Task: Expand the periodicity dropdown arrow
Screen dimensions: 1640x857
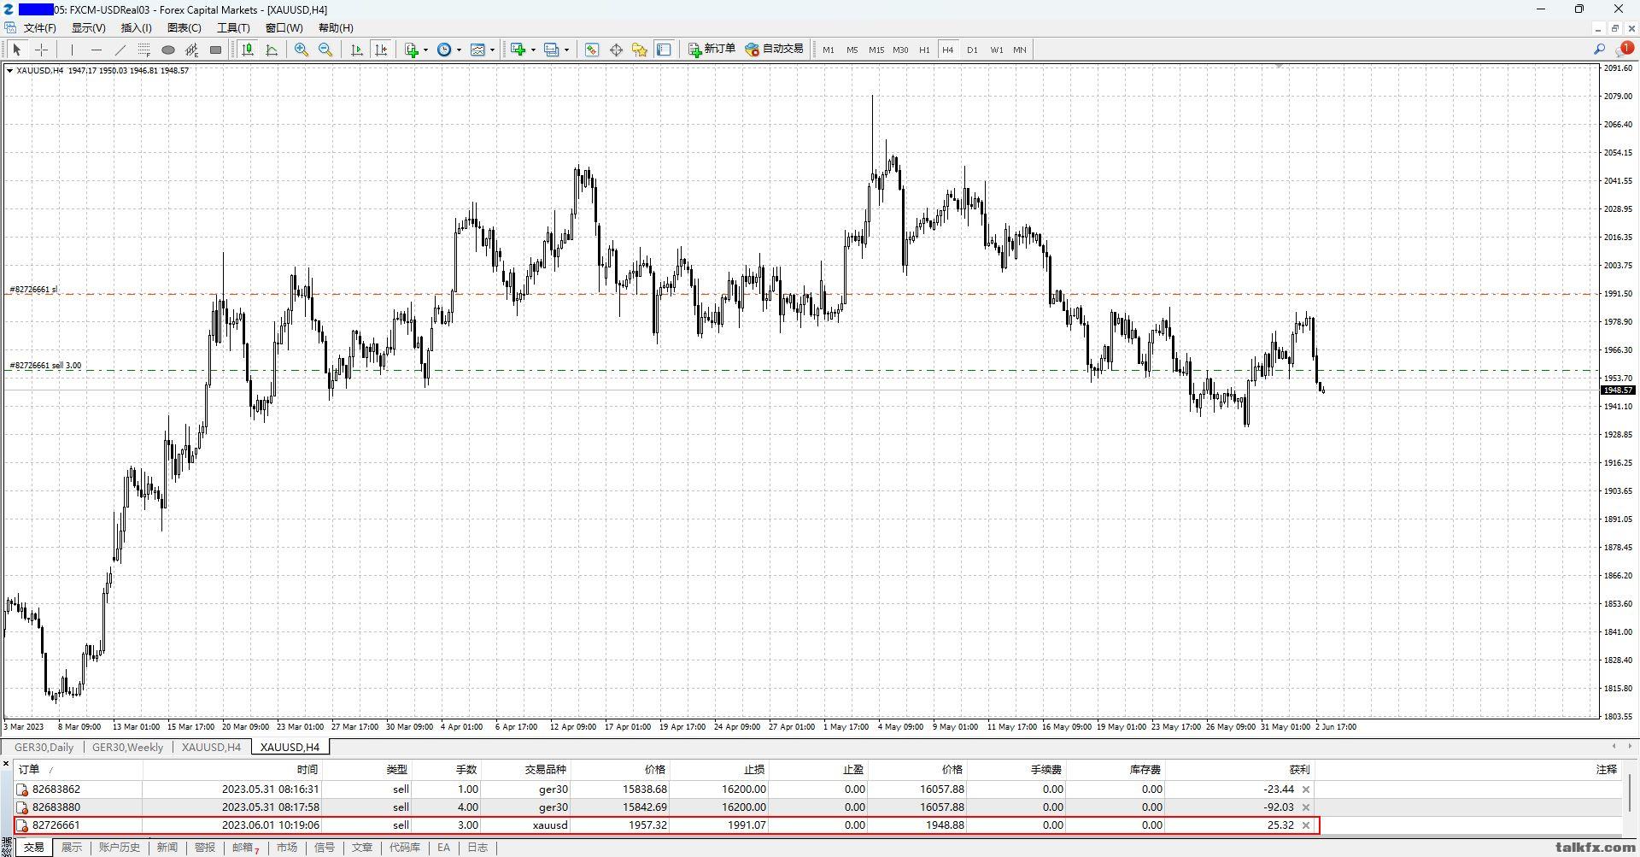Action: [459, 50]
